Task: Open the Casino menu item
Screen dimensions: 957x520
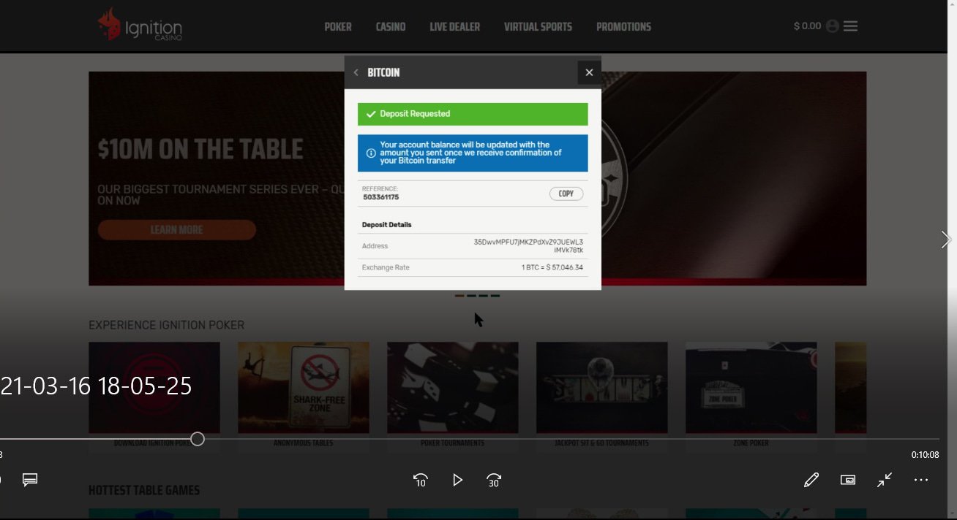Action: 391,27
